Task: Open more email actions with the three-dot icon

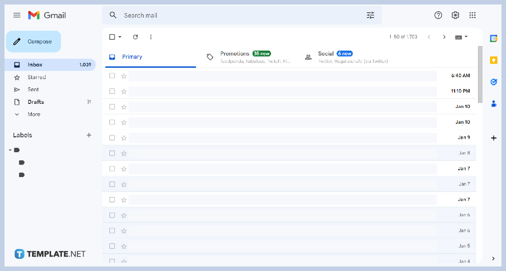Action: (x=151, y=37)
